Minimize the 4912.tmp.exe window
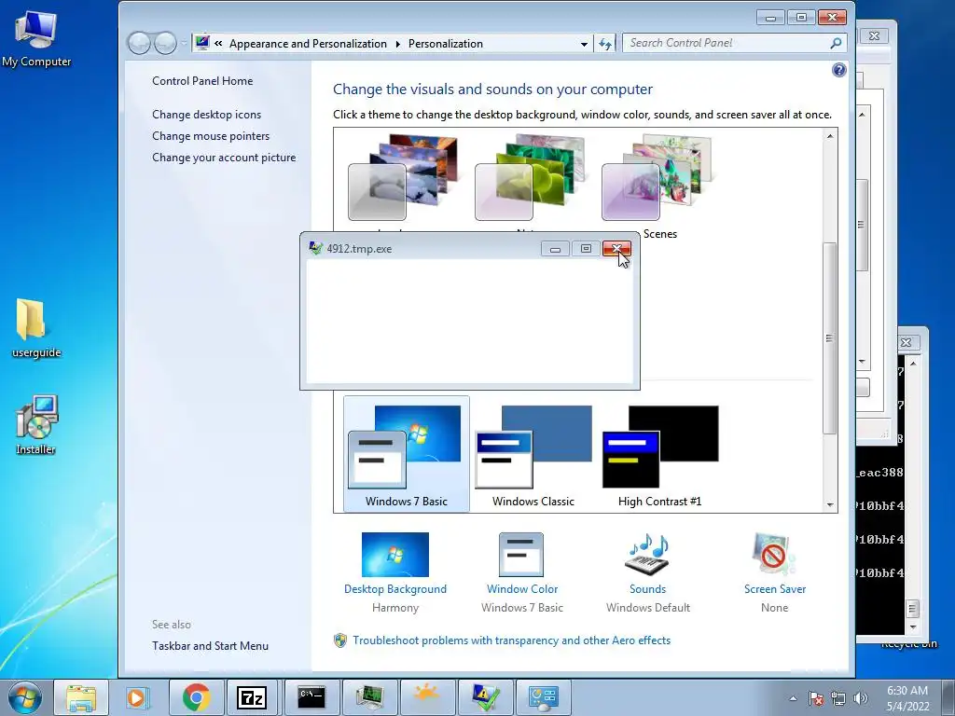955x716 pixels. click(x=555, y=248)
